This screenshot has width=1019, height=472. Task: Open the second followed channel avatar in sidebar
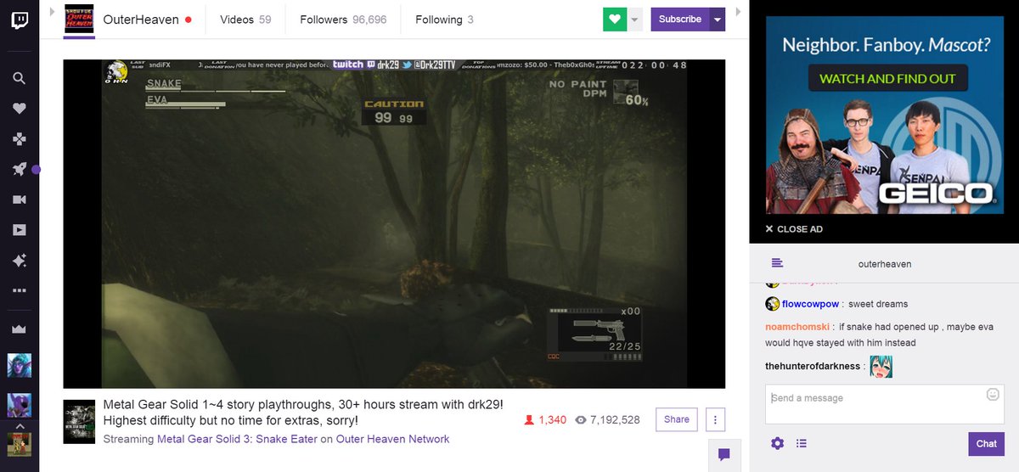[19, 405]
